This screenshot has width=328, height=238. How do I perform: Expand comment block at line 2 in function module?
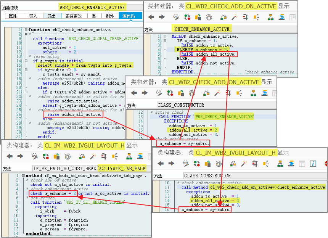tap(26, 34)
